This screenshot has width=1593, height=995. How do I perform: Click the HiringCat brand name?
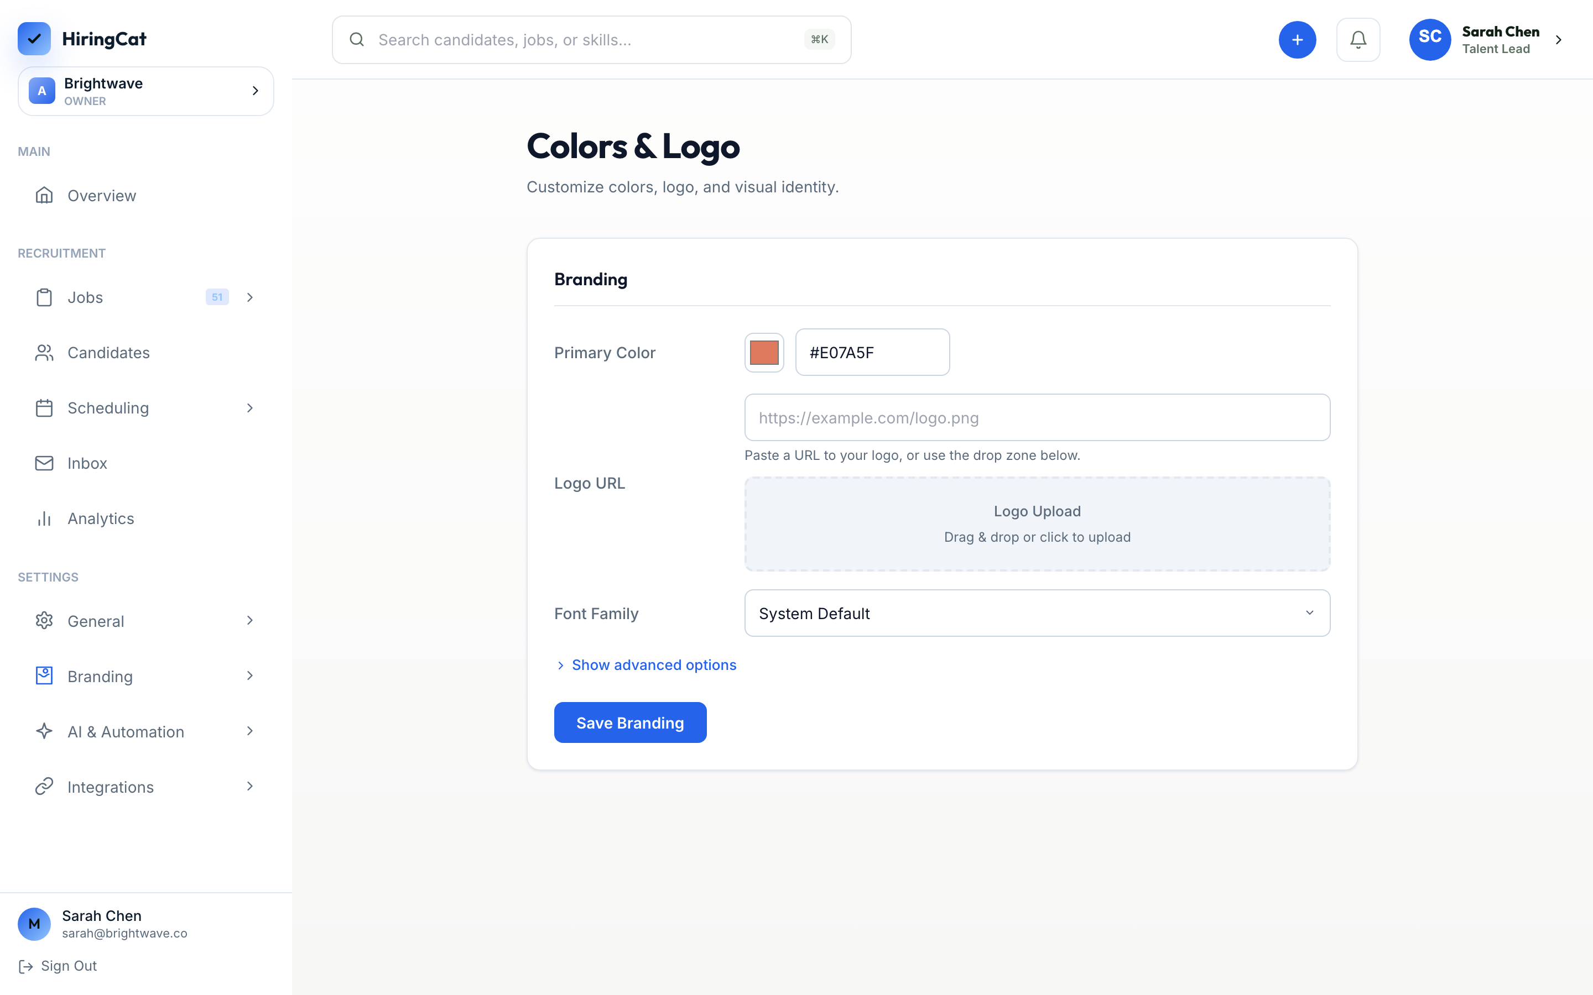click(104, 39)
